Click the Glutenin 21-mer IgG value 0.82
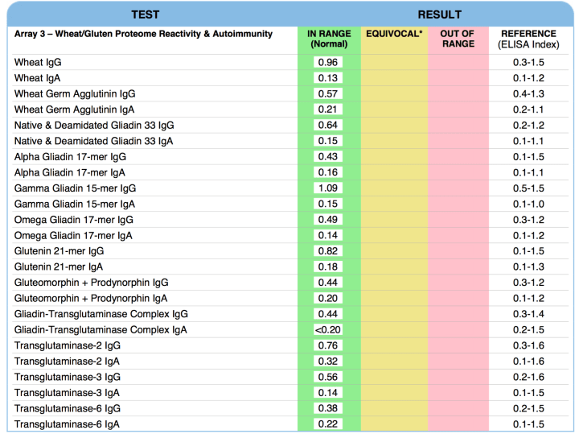The height and width of the screenshot is (438, 579). click(328, 251)
